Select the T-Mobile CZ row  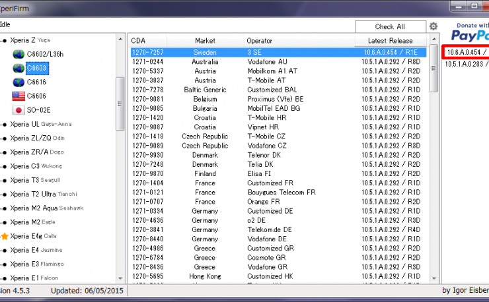point(278,136)
